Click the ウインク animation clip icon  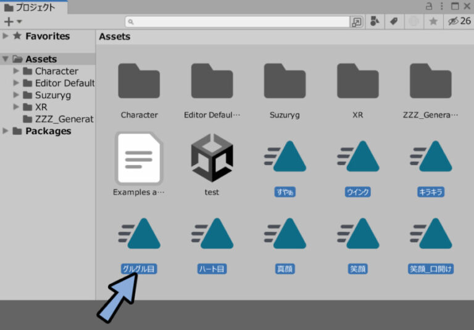[x=357, y=161]
